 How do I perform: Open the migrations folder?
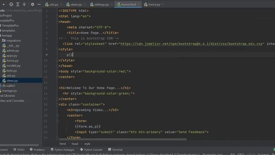13,40
